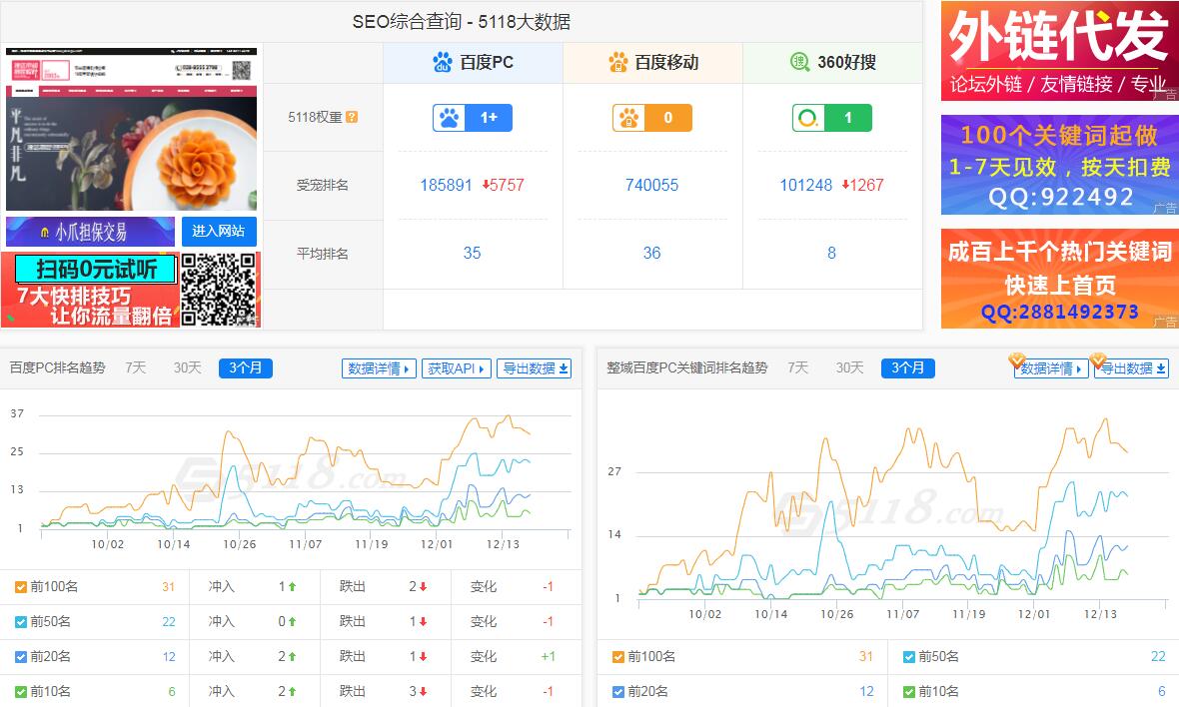Select 3个月 tab in 整域百度PC关键词排名趋势
Image resolution: width=1179 pixels, height=707 pixels.
coord(908,368)
